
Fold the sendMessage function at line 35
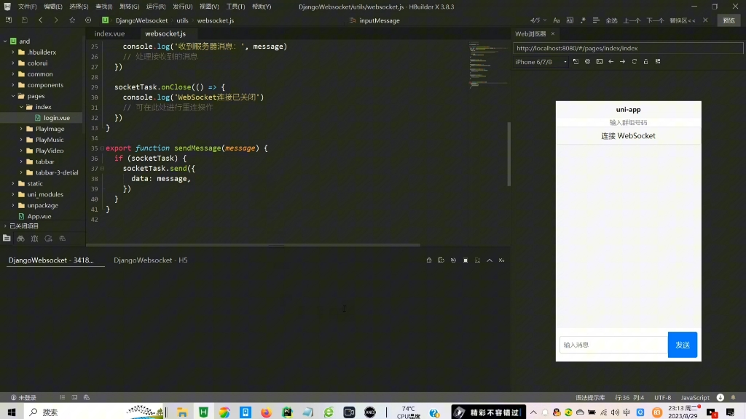pyautogui.click(x=102, y=148)
